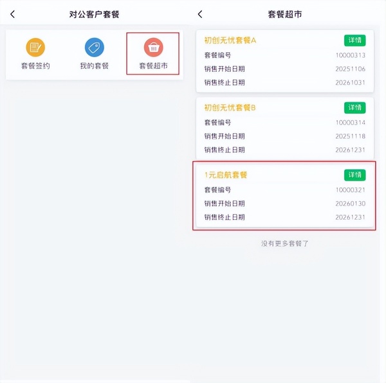Go back from 对公客户套餐 screen
Viewport: 386px width, 383px height.
click(12, 14)
